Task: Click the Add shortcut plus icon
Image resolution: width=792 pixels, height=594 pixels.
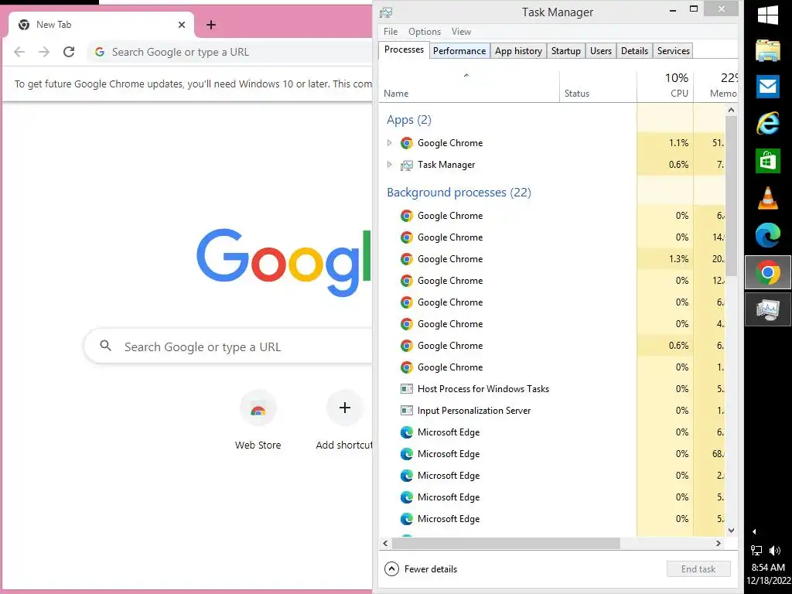Action: [x=345, y=408]
